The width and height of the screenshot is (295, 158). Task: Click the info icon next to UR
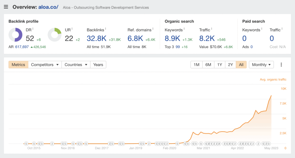(72, 29)
